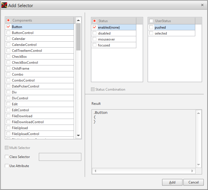
Task: Turn on the Use Attribute option
Action: click(7, 166)
